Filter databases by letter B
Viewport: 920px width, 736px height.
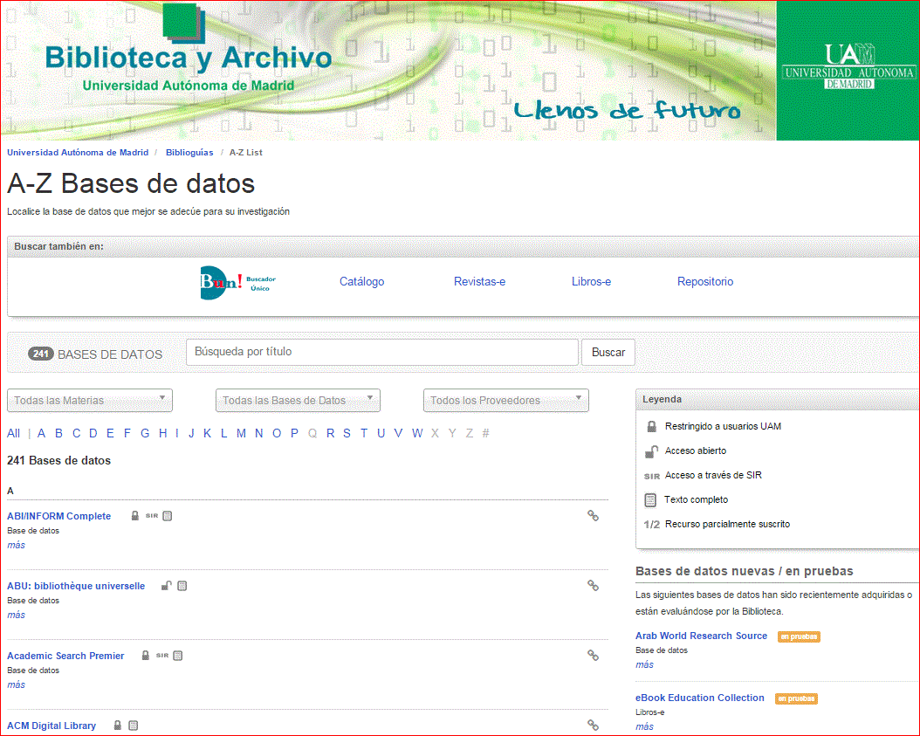point(58,433)
